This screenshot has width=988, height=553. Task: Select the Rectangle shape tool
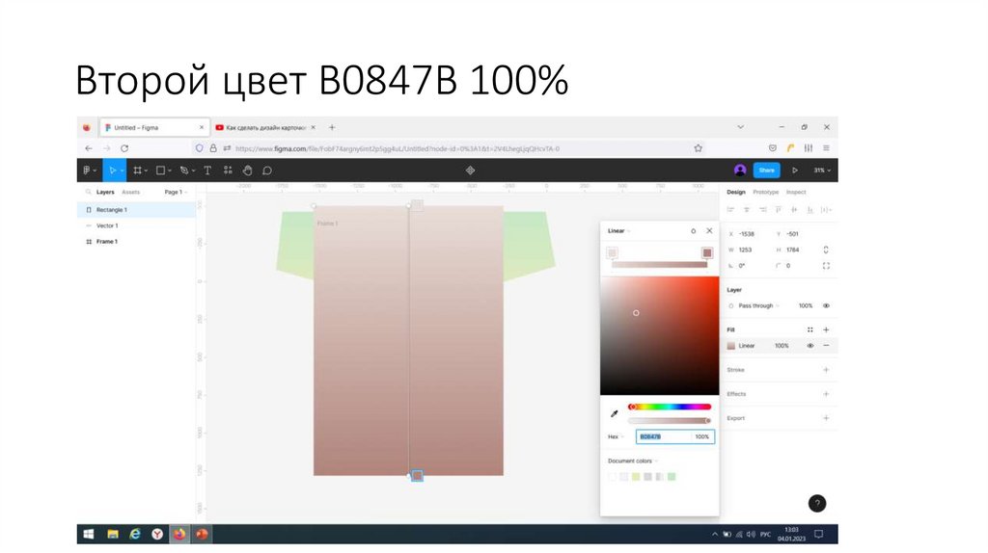160,171
